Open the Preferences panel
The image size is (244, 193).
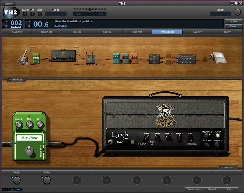pos(194,189)
